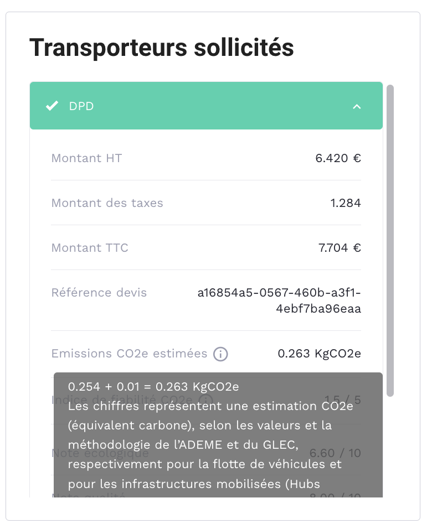Viewport: 432px width, 529px height.
Task: Click the Montant HT label
Action: pyautogui.click(x=86, y=158)
